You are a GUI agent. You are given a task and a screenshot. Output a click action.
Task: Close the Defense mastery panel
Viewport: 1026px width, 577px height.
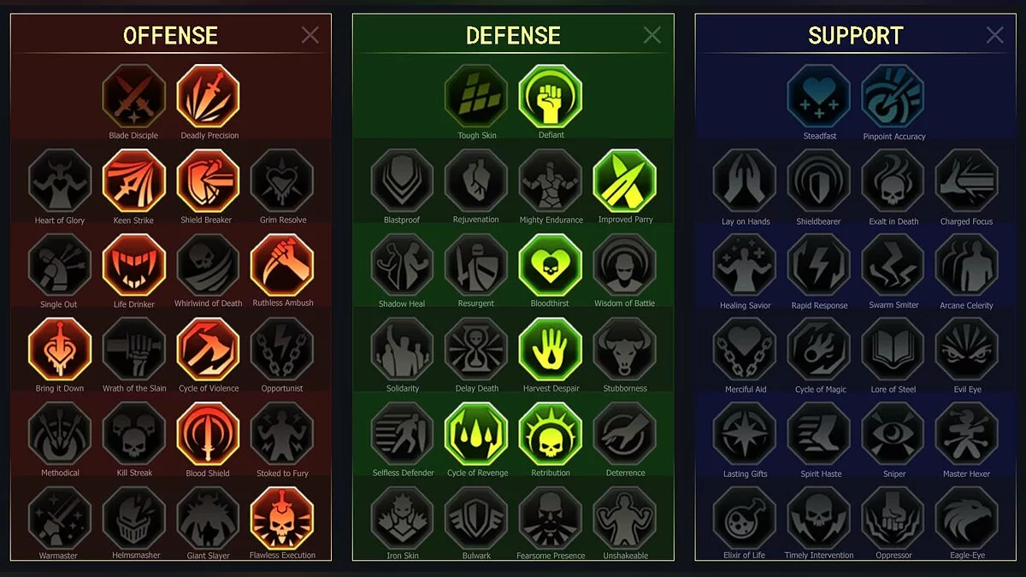pyautogui.click(x=652, y=35)
